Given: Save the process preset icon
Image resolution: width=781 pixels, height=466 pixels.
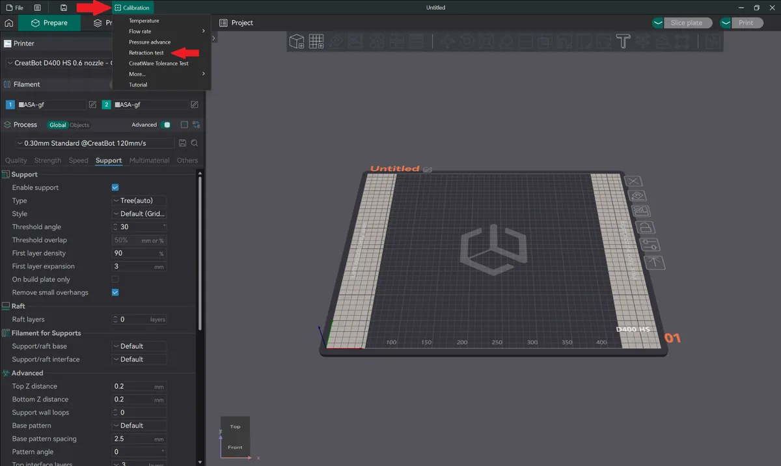Looking at the screenshot, I should click(x=182, y=143).
